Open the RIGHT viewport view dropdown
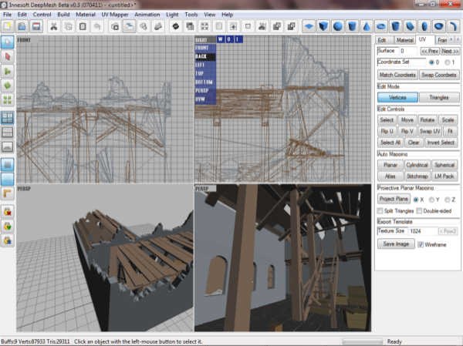Viewport: 463px width, 346px height. pos(204,39)
